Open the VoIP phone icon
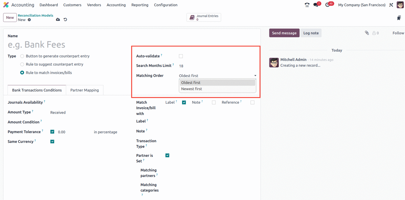The height and width of the screenshot is (200, 405). [307, 5]
